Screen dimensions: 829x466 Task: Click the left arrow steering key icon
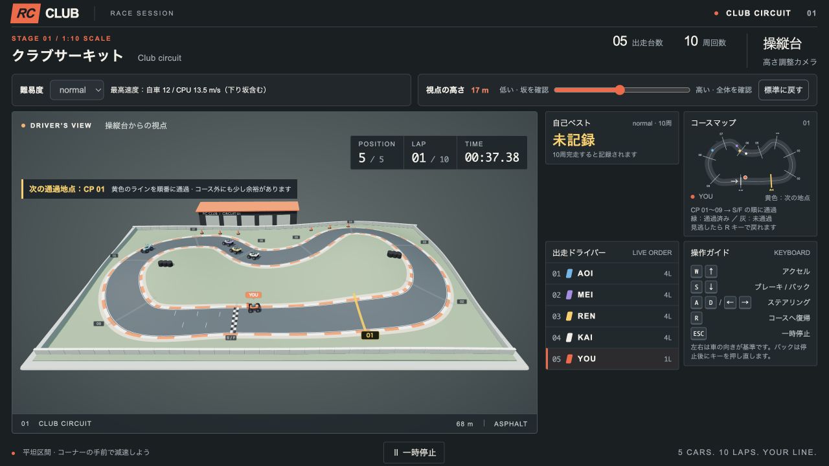[730, 302]
